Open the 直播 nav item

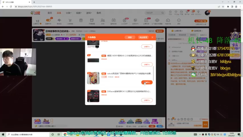click(59, 13)
